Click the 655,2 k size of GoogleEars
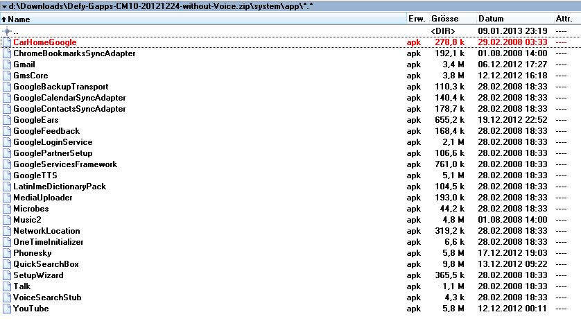The height and width of the screenshot is (319, 581). pyautogui.click(x=450, y=120)
